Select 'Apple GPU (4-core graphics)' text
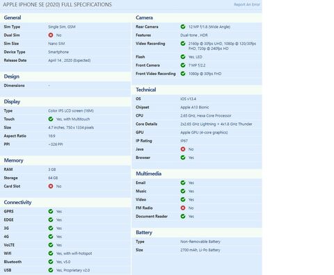The width and height of the screenshot is (334, 275). point(204,133)
